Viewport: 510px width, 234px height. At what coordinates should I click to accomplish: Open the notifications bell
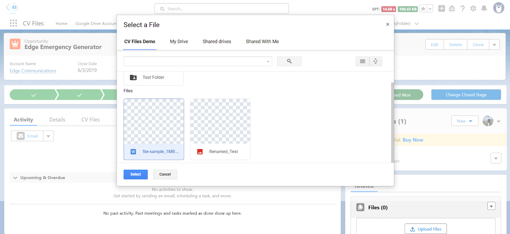pyautogui.click(x=484, y=9)
